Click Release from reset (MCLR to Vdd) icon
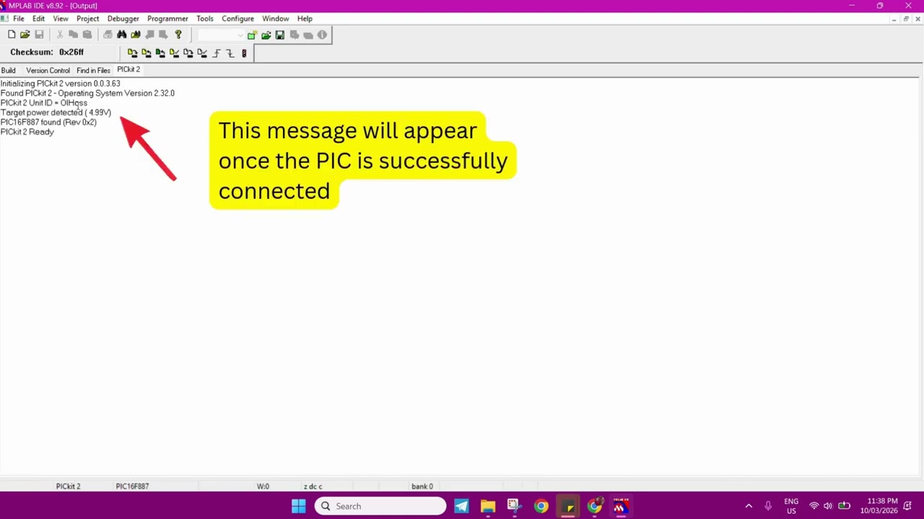924x519 pixels. 217,53
